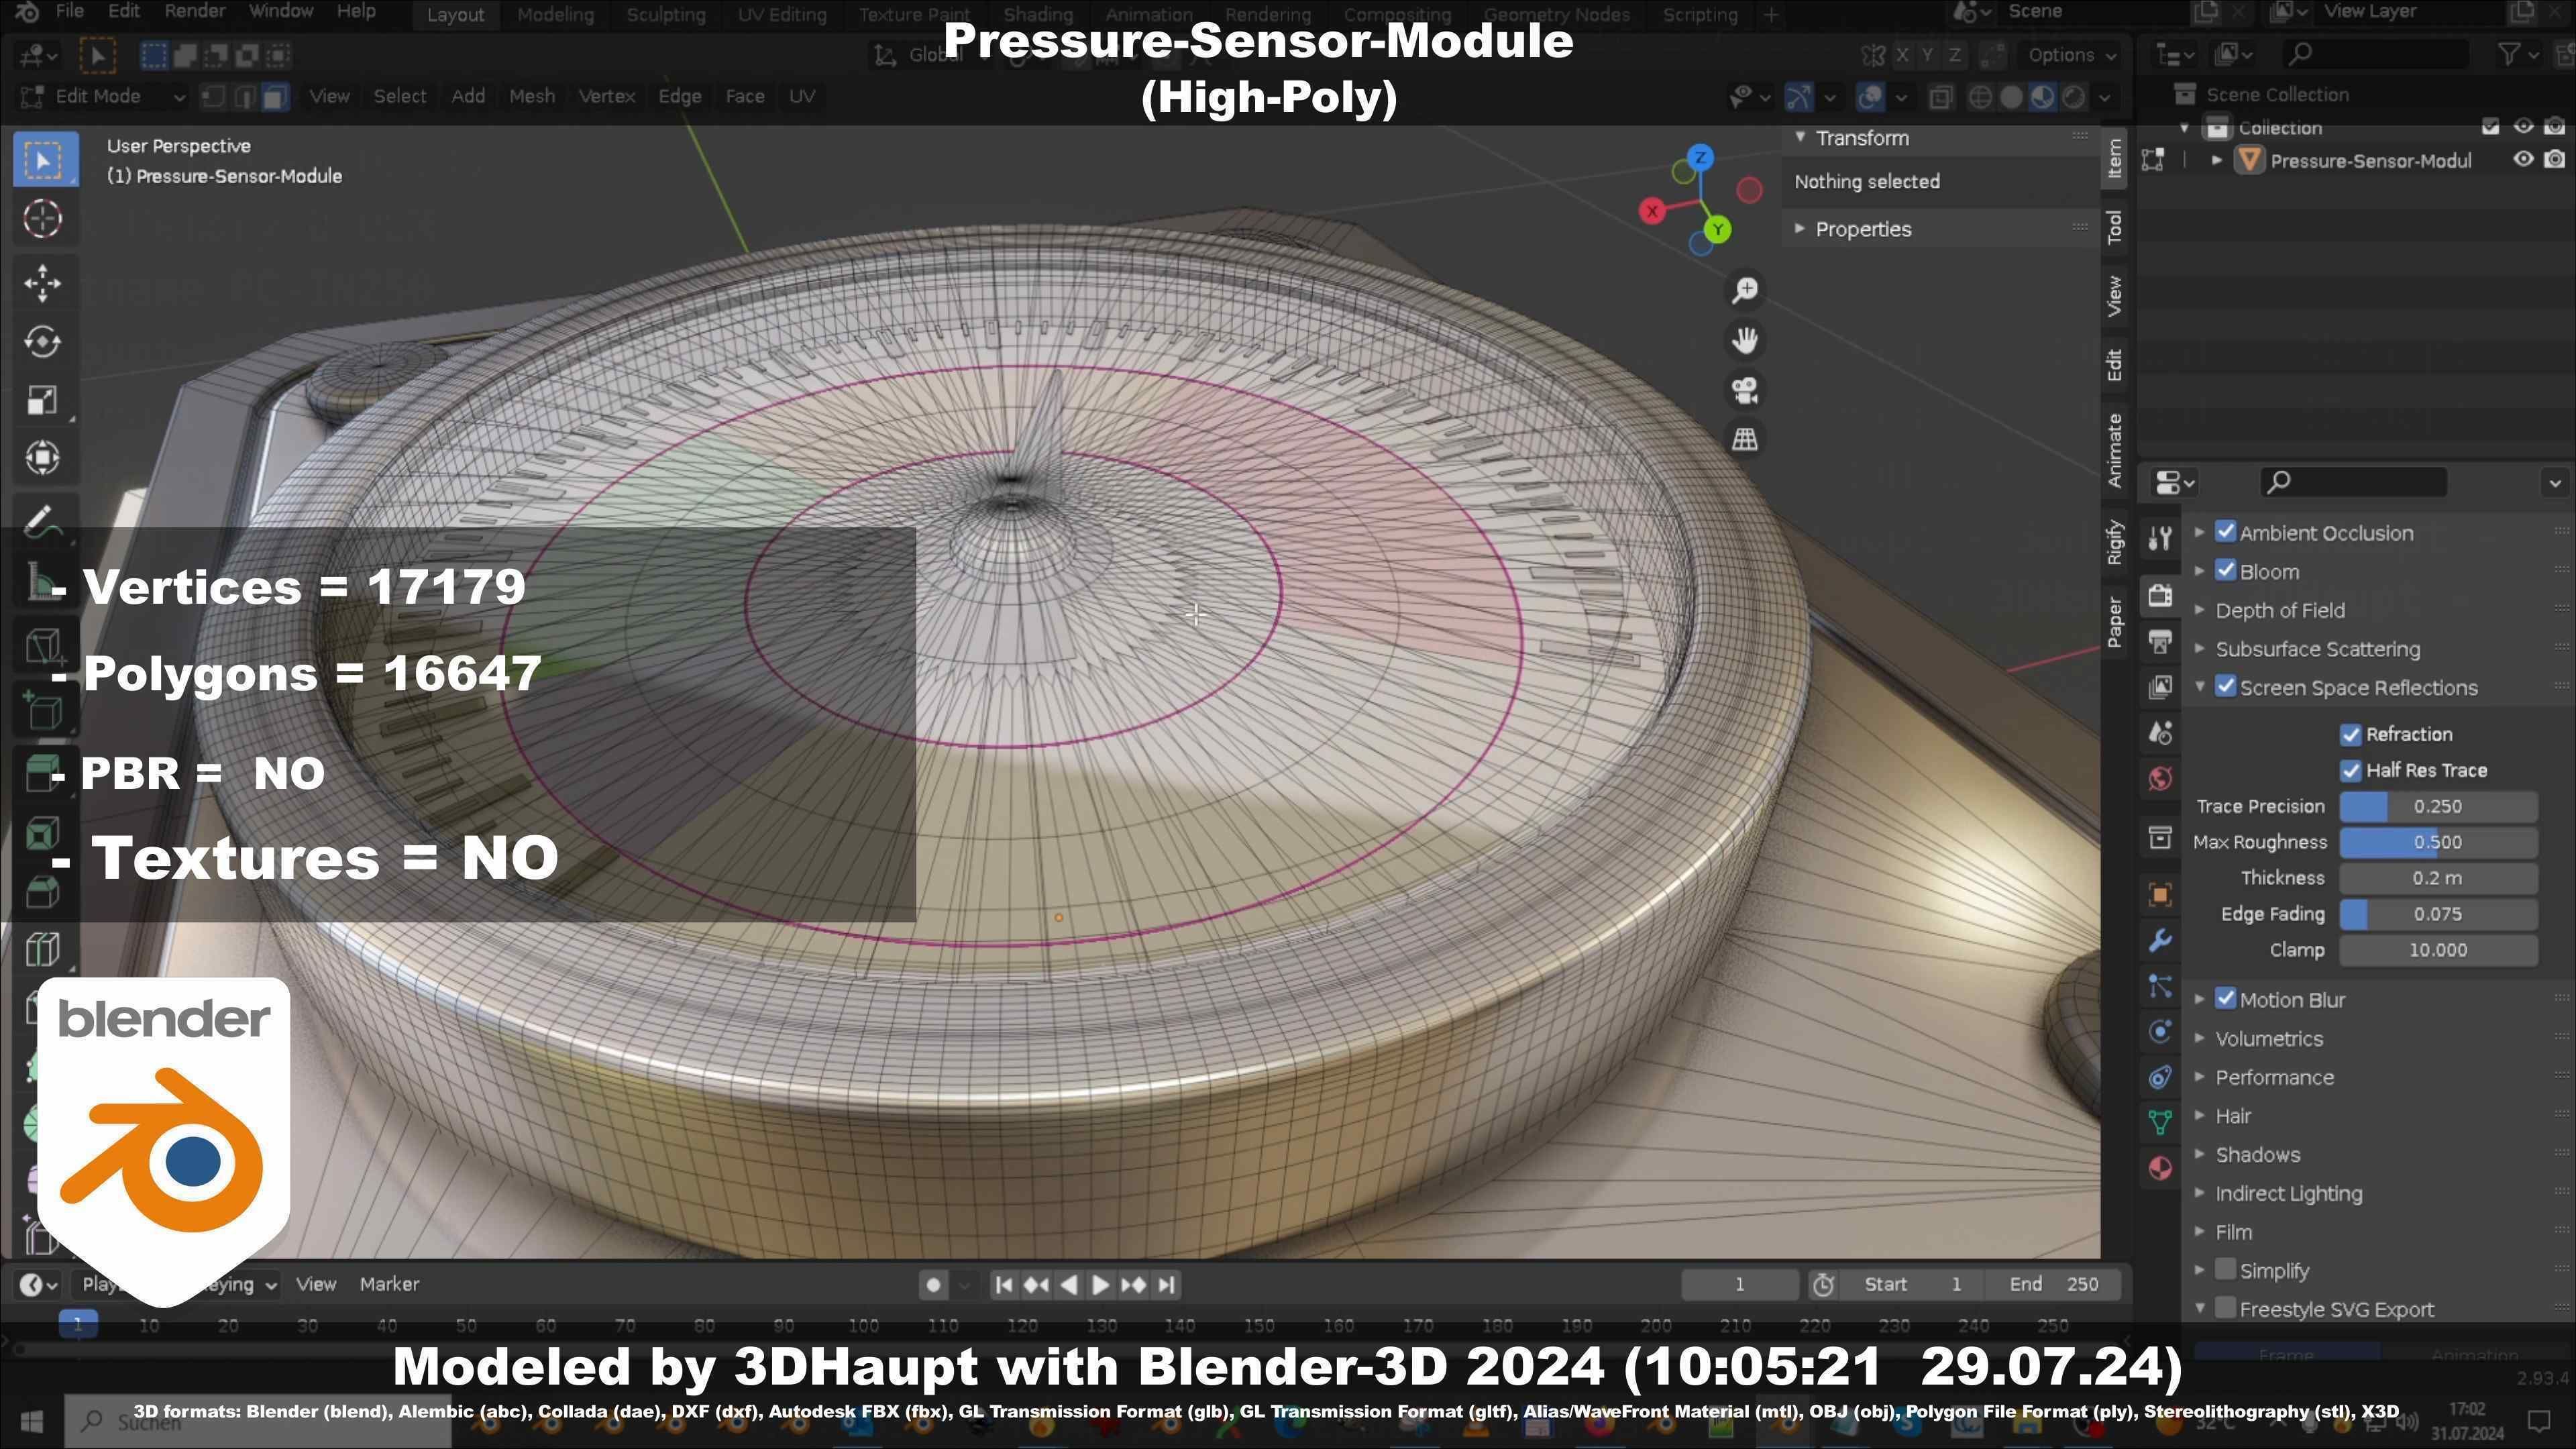
Task: Jump to the last frame
Action: click(x=1166, y=1285)
